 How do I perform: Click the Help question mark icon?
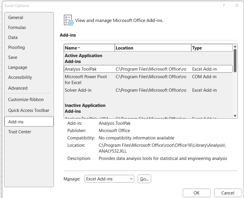(223, 6)
